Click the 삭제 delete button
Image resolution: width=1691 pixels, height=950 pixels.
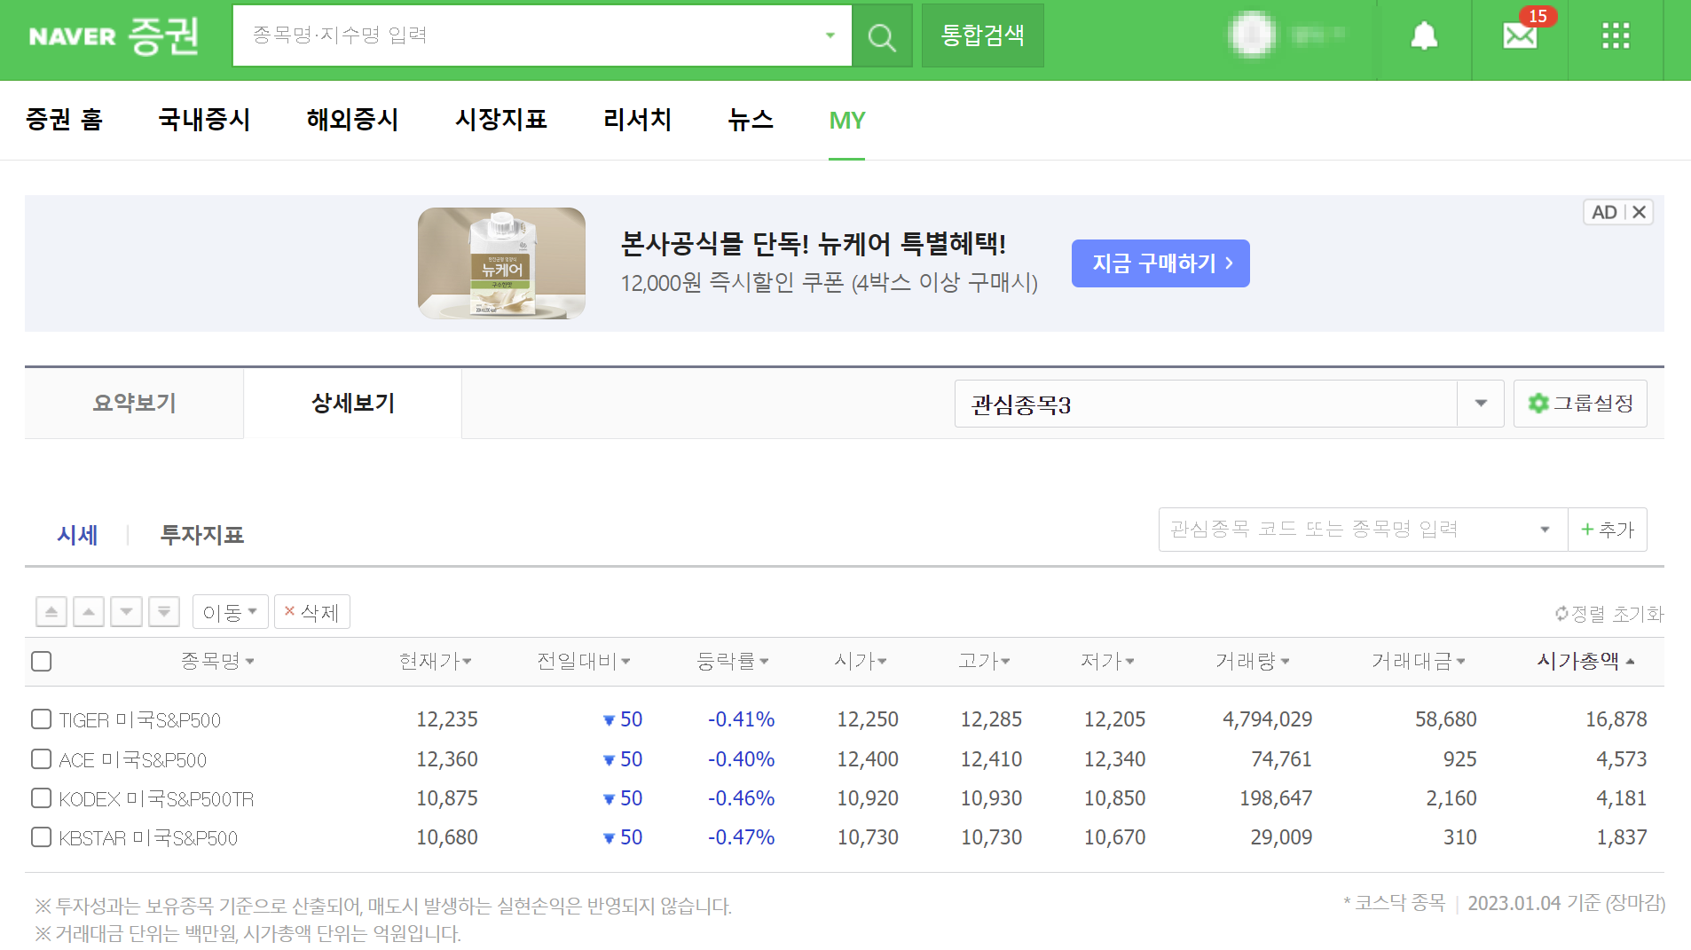pos(312,612)
